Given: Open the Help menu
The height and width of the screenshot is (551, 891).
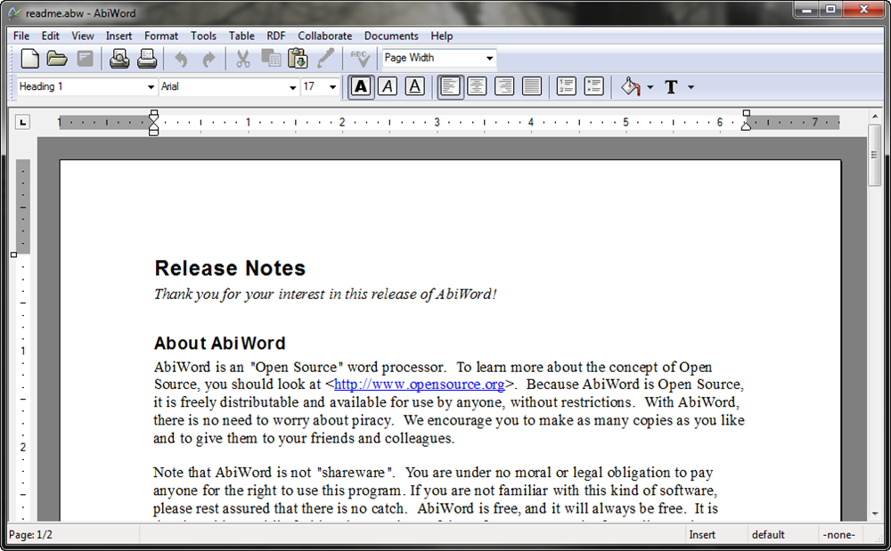Looking at the screenshot, I should (x=442, y=36).
